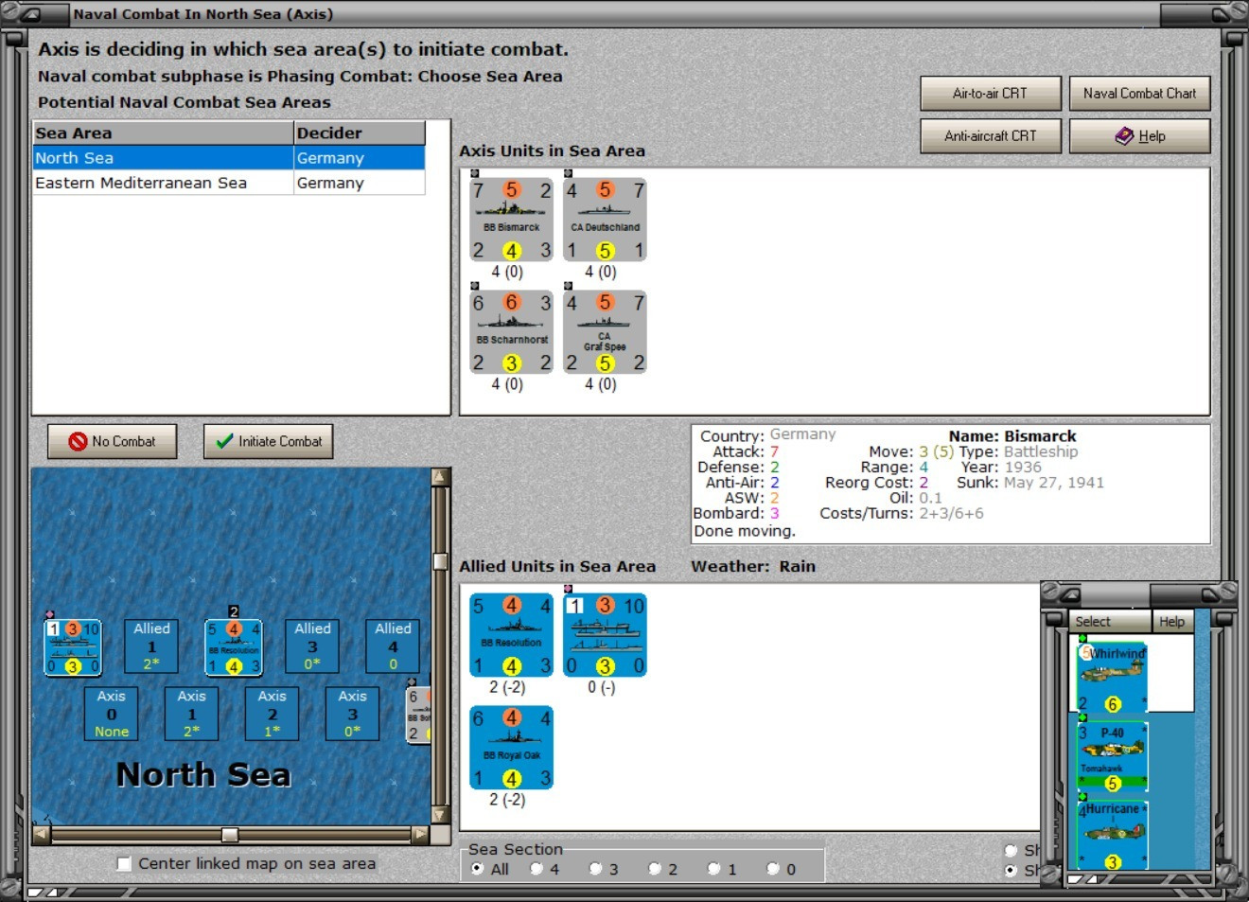Filter to sea section 3
The width and height of the screenshot is (1249, 902).
tap(595, 869)
